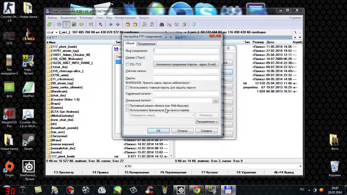This screenshot has width=347, height=195.
Task: Click OK in the FTP settings dialog
Action: click(159, 131)
